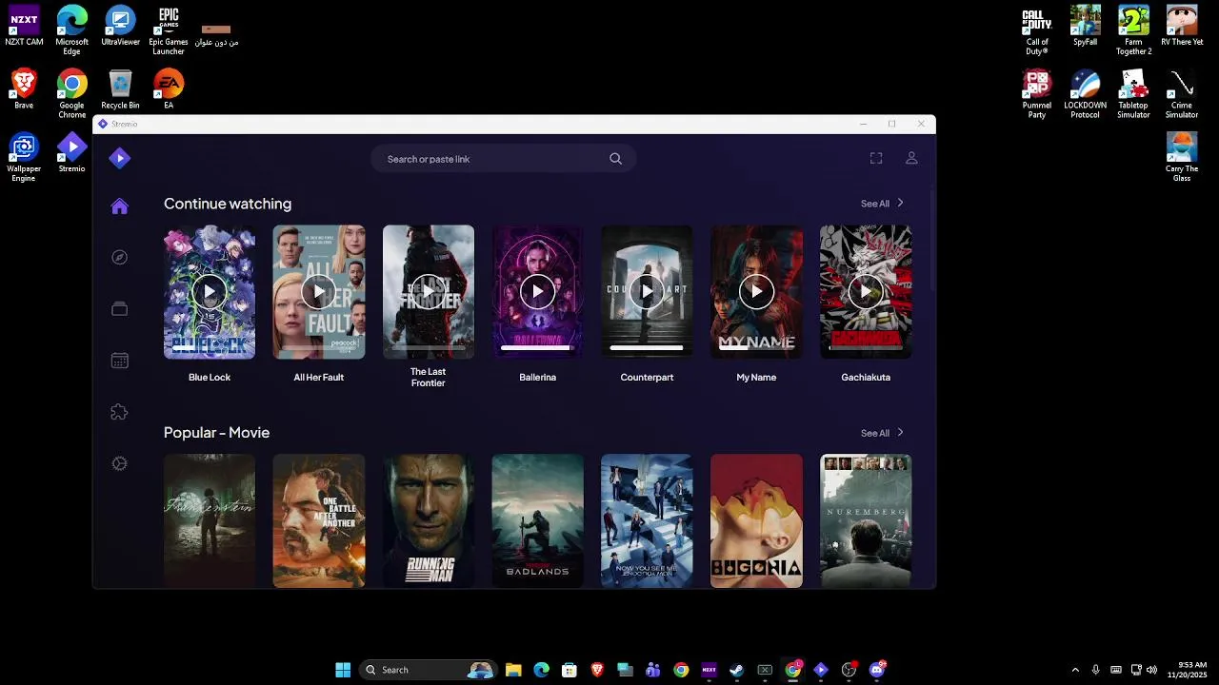
Task: Open the Calendar icon in the sidebar
Action: (119, 361)
